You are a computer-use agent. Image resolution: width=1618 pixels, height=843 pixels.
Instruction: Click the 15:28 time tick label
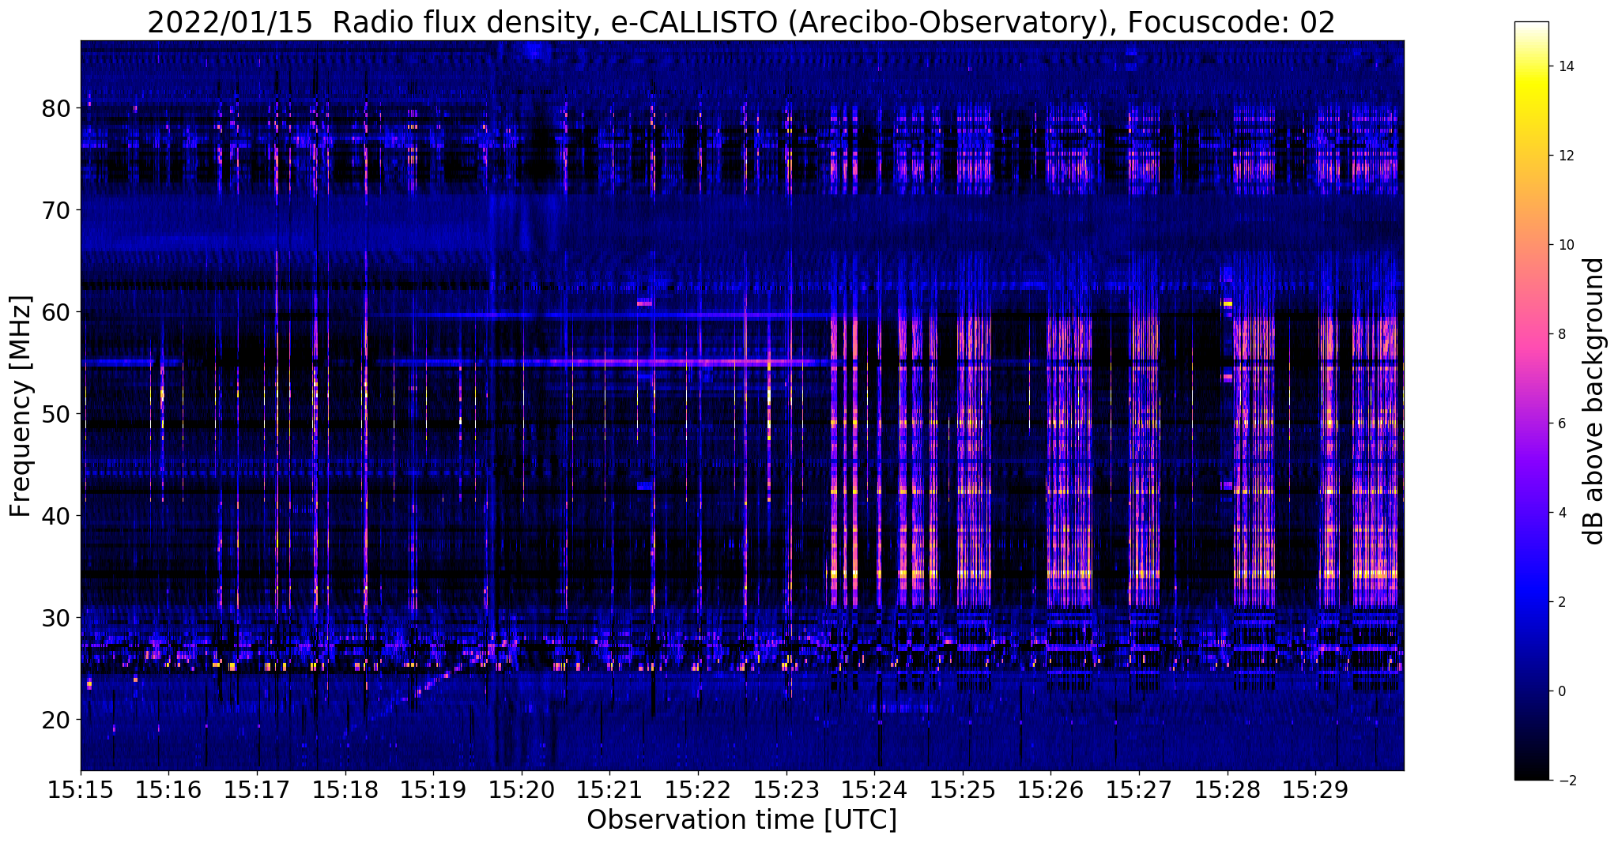pos(1228,790)
